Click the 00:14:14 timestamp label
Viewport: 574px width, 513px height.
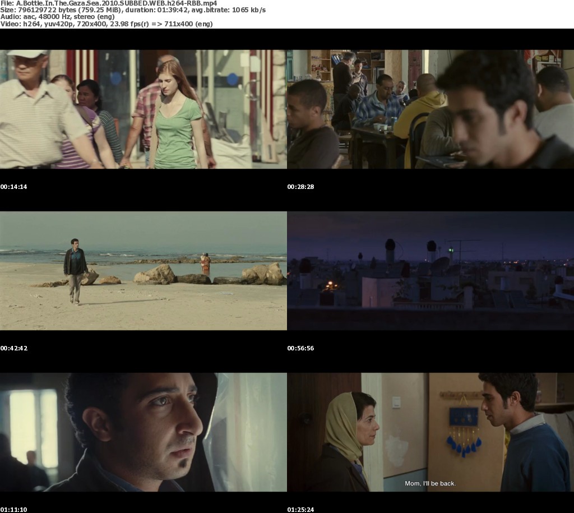13,187
